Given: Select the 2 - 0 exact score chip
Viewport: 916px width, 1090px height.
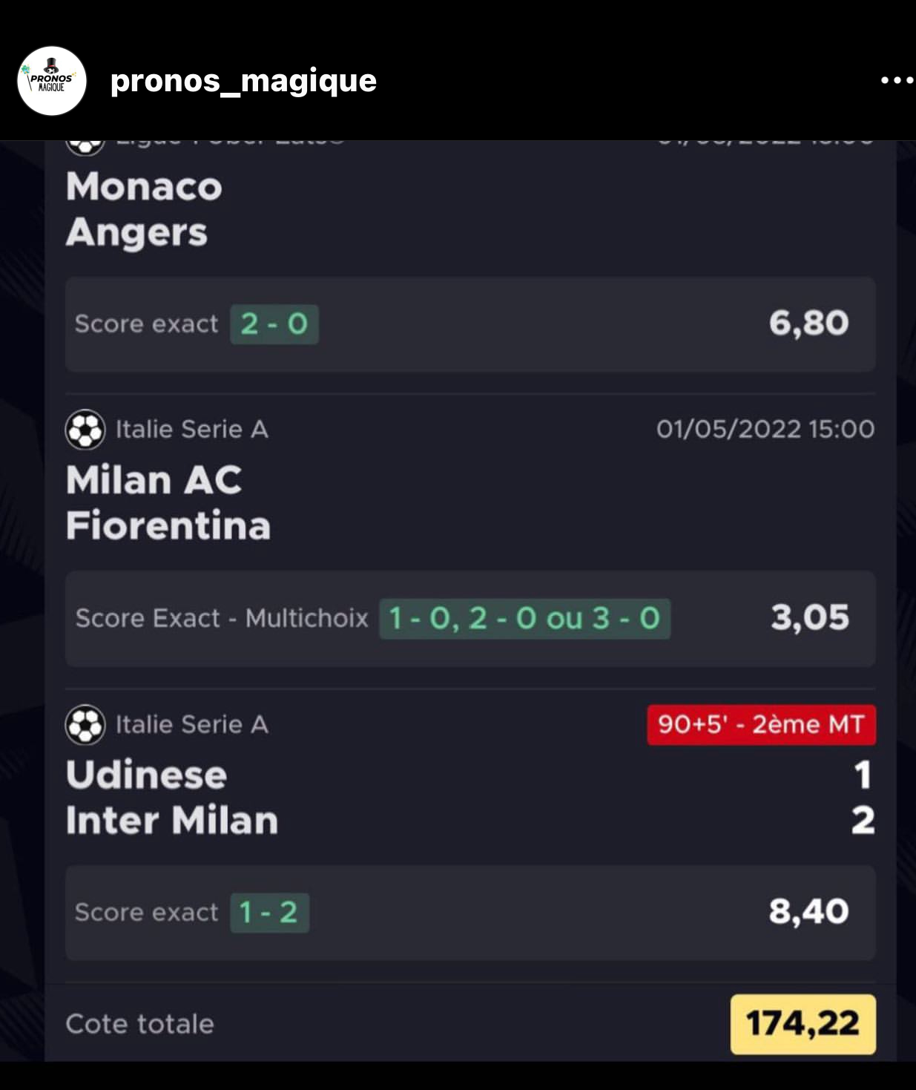Looking at the screenshot, I should (x=274, y=324).
